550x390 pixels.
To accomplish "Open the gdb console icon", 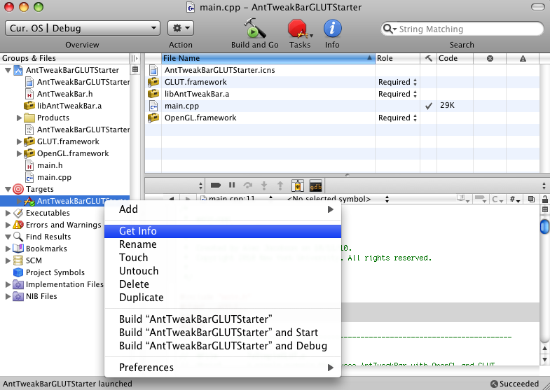I will point(316,186).
